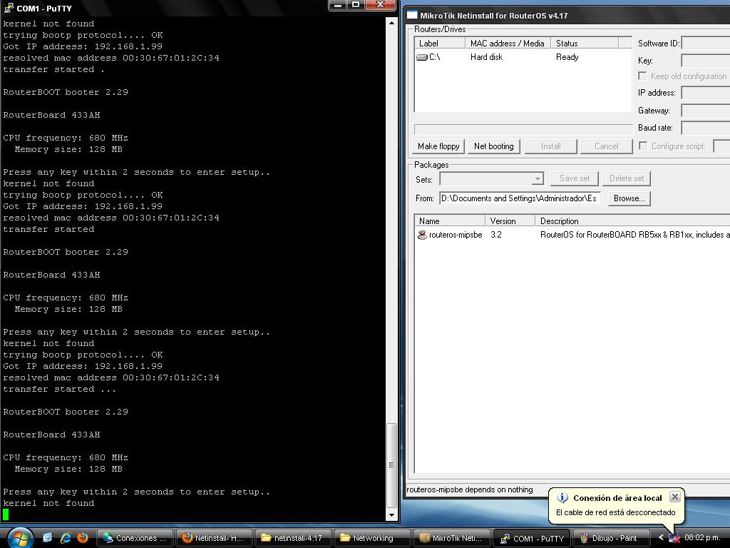Toggle Configure script checkbox
Screen dimensions: 730x548
point(643,146)
